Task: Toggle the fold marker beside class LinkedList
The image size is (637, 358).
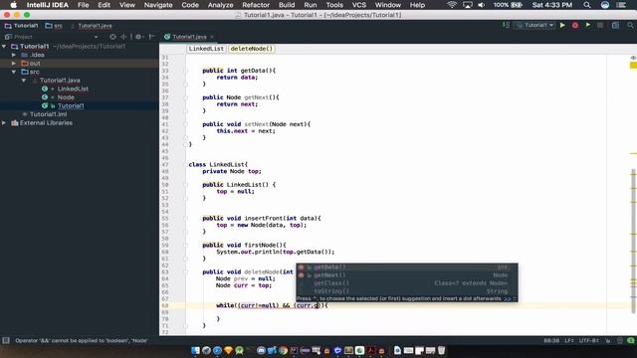Action: coord(186,165)
